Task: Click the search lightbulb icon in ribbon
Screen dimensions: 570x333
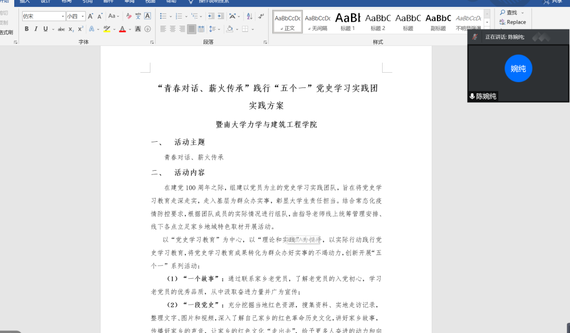Action: click(x=191, y=2)
